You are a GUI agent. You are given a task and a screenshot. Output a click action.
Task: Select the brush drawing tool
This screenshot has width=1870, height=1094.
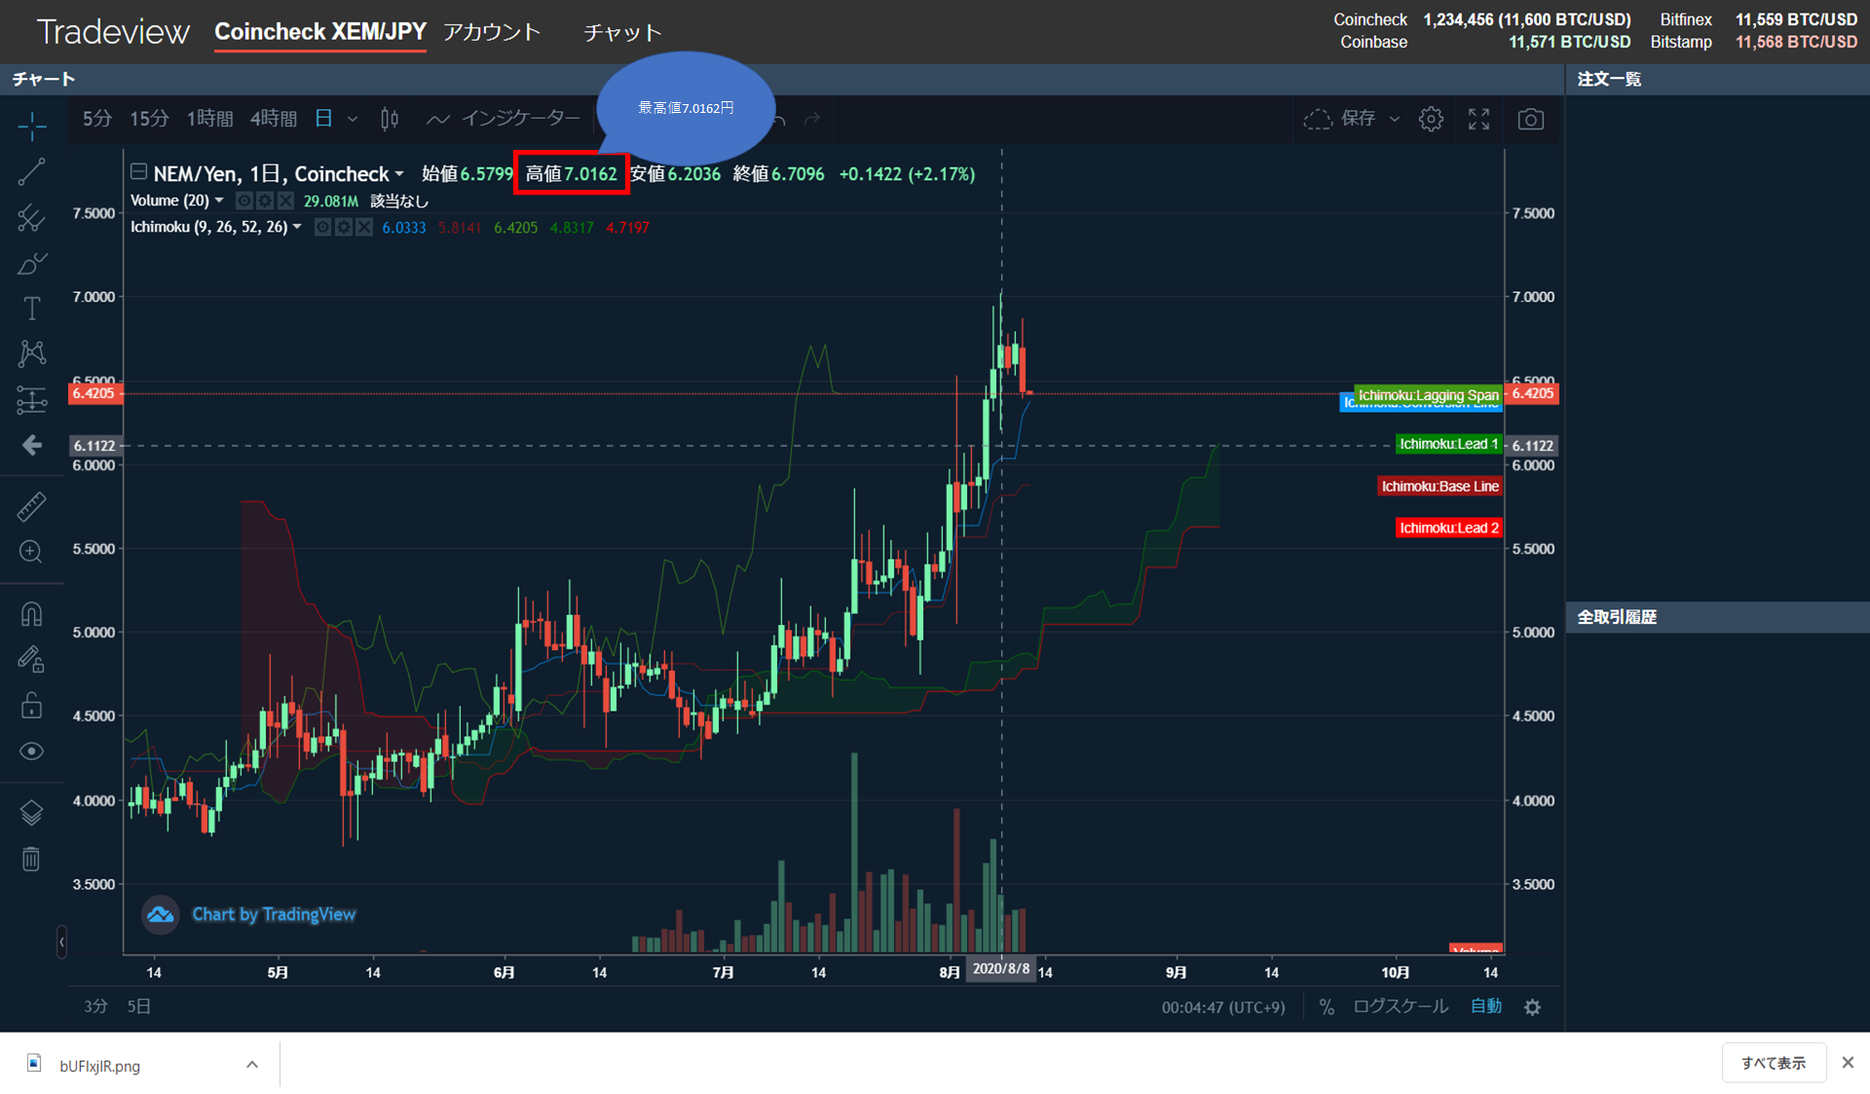click(31, 264)
